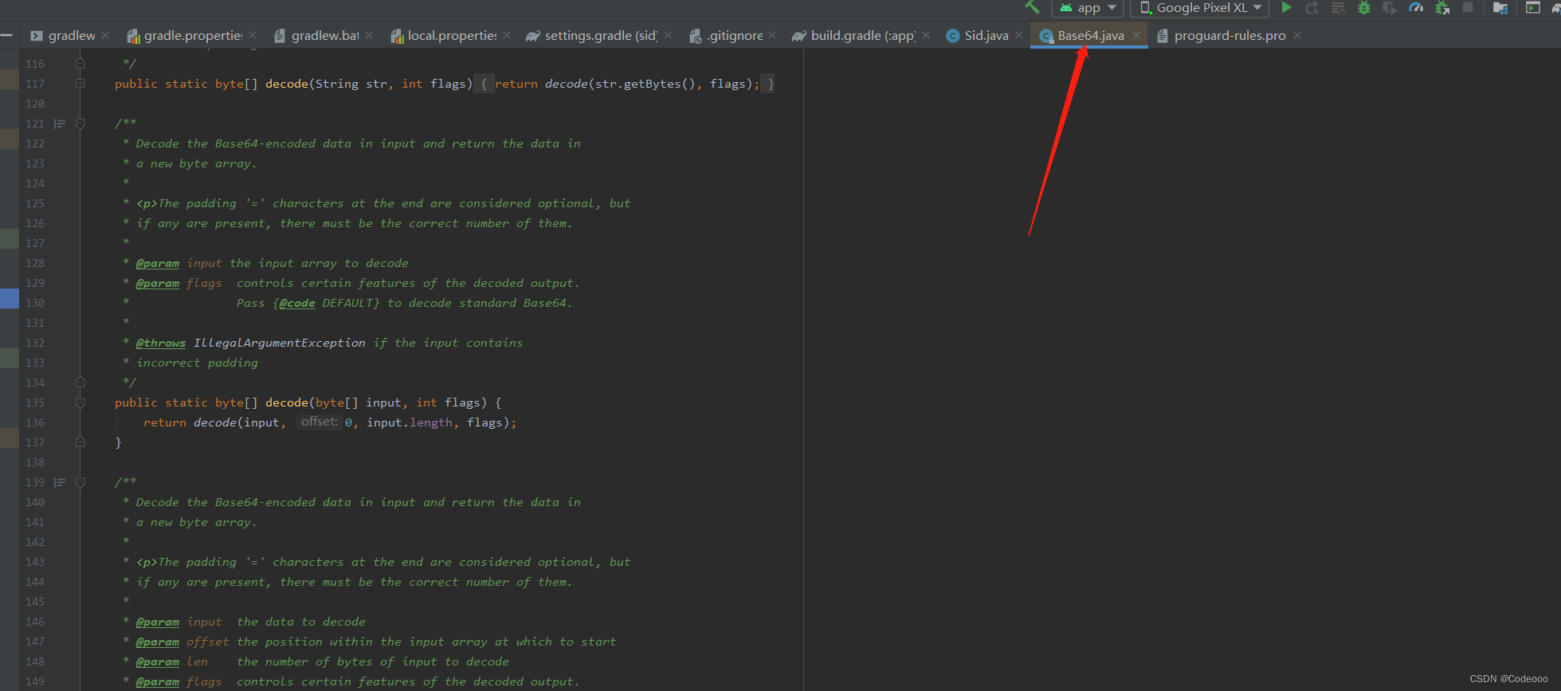Screen dimensions: 1561x691
Task: Click Apply Changes and Restart Activity icon
Action: point(1312,8)
